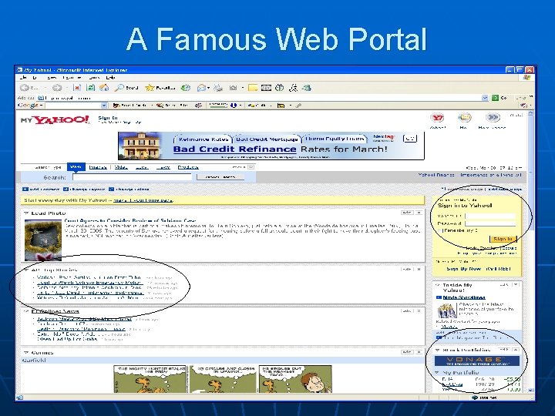
Task: Open the File menu
Action: point(23,78)
